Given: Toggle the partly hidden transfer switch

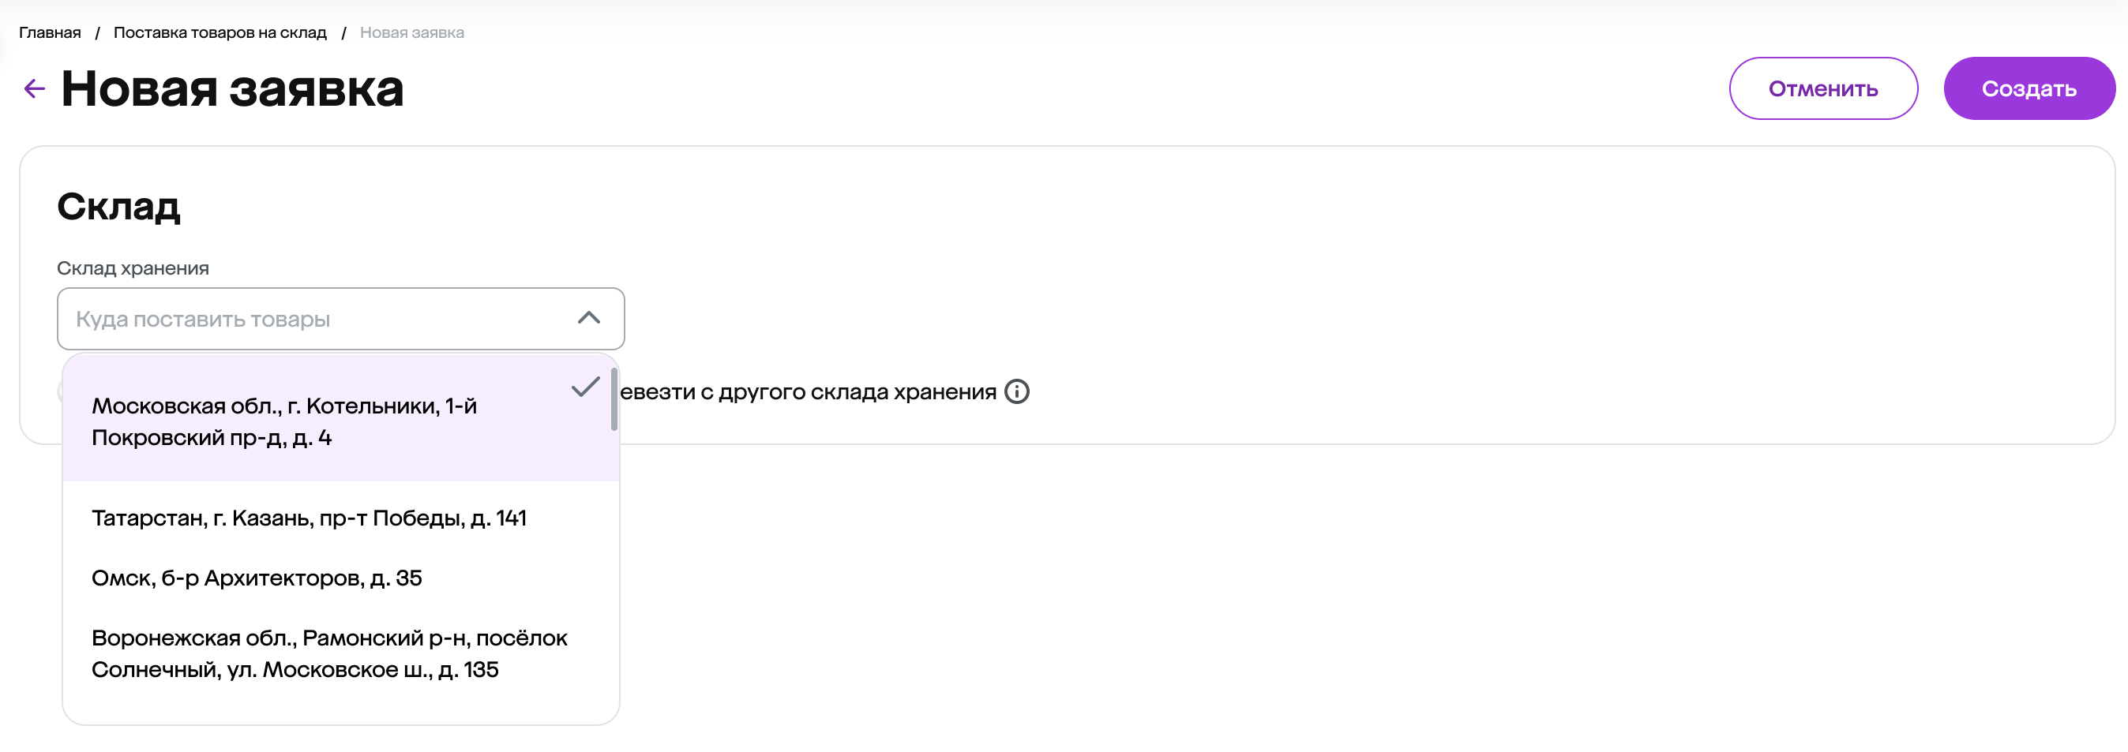Looking at the screenshot, I should (x=59, y=391).
